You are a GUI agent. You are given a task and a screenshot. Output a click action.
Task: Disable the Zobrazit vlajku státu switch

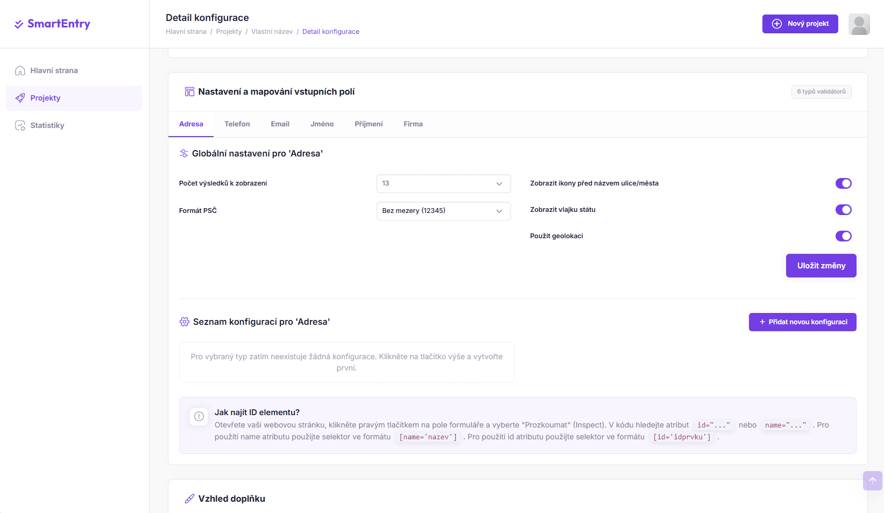pos(843,210)
